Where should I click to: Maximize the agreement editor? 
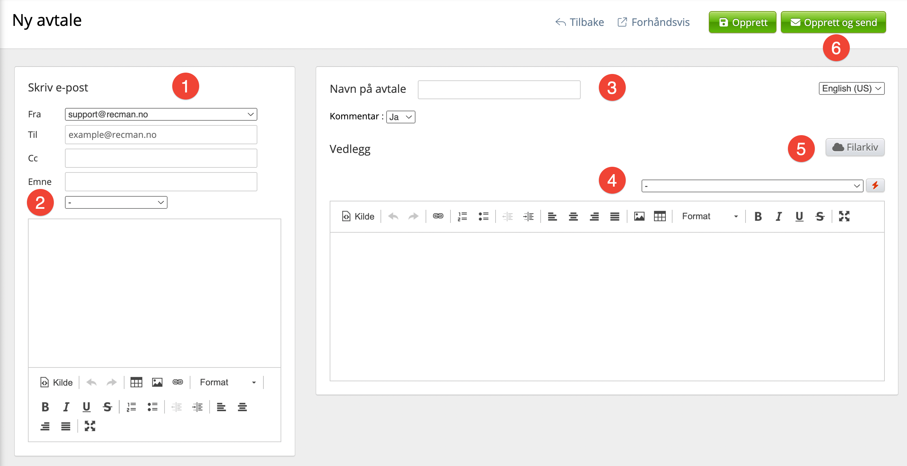[x=844, y=216]
